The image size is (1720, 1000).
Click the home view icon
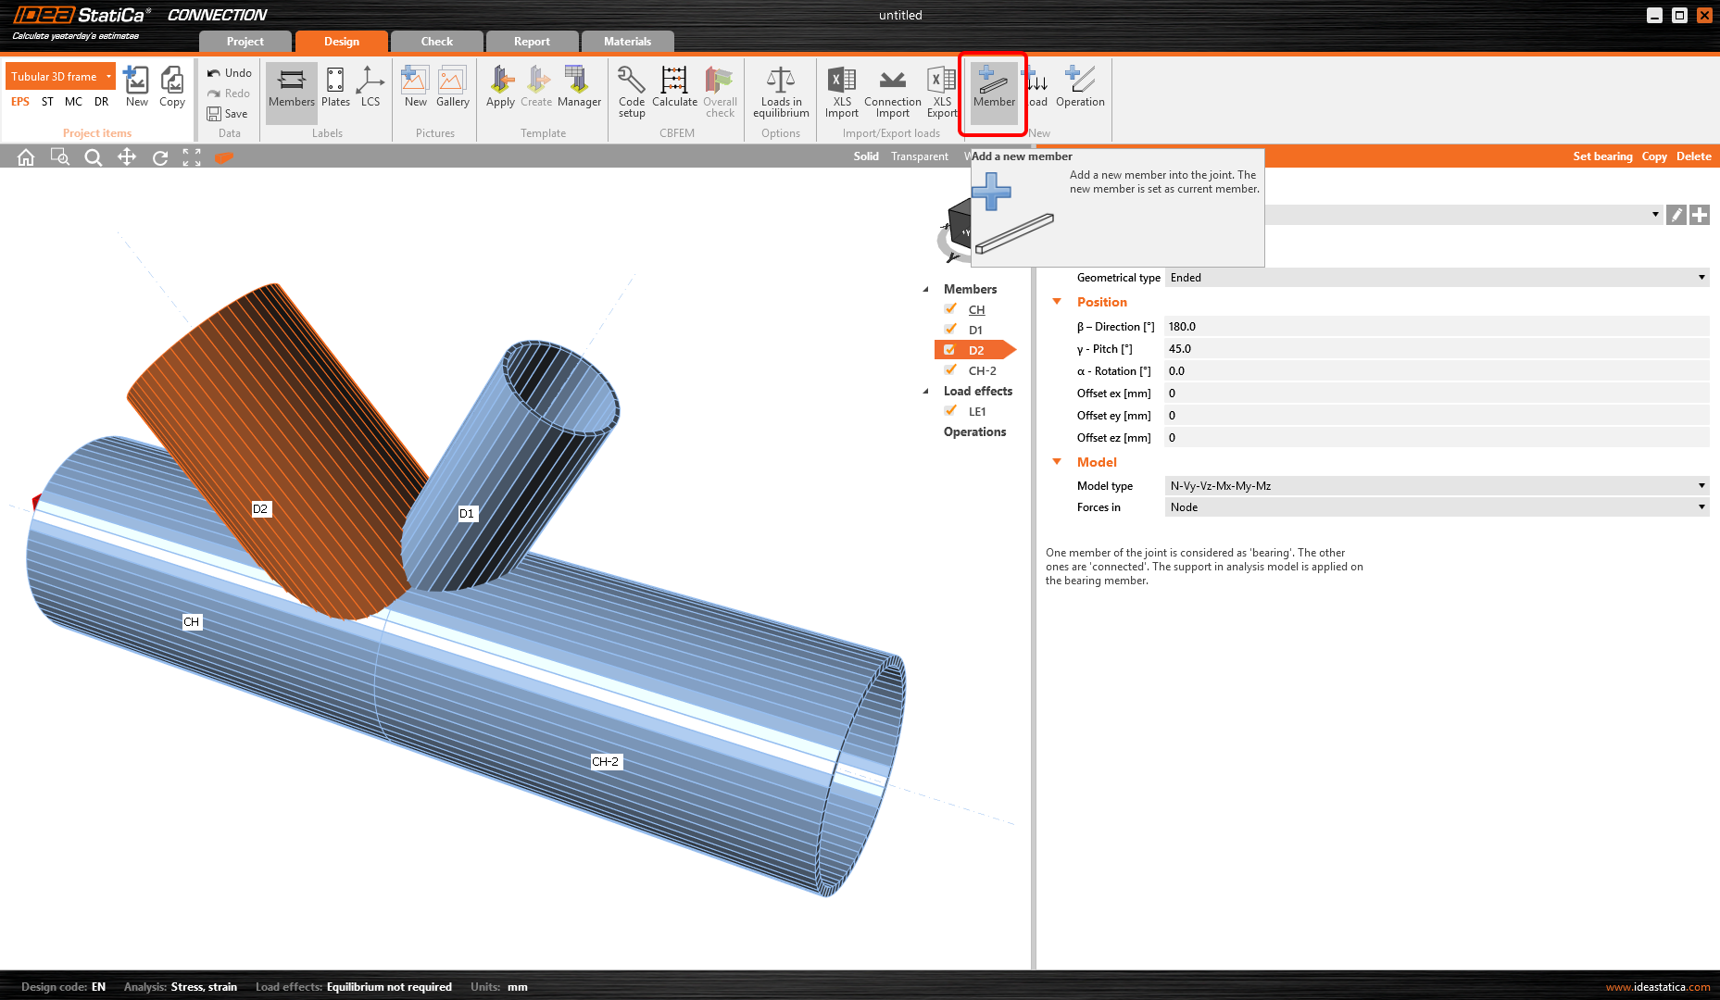coord(26,157)
